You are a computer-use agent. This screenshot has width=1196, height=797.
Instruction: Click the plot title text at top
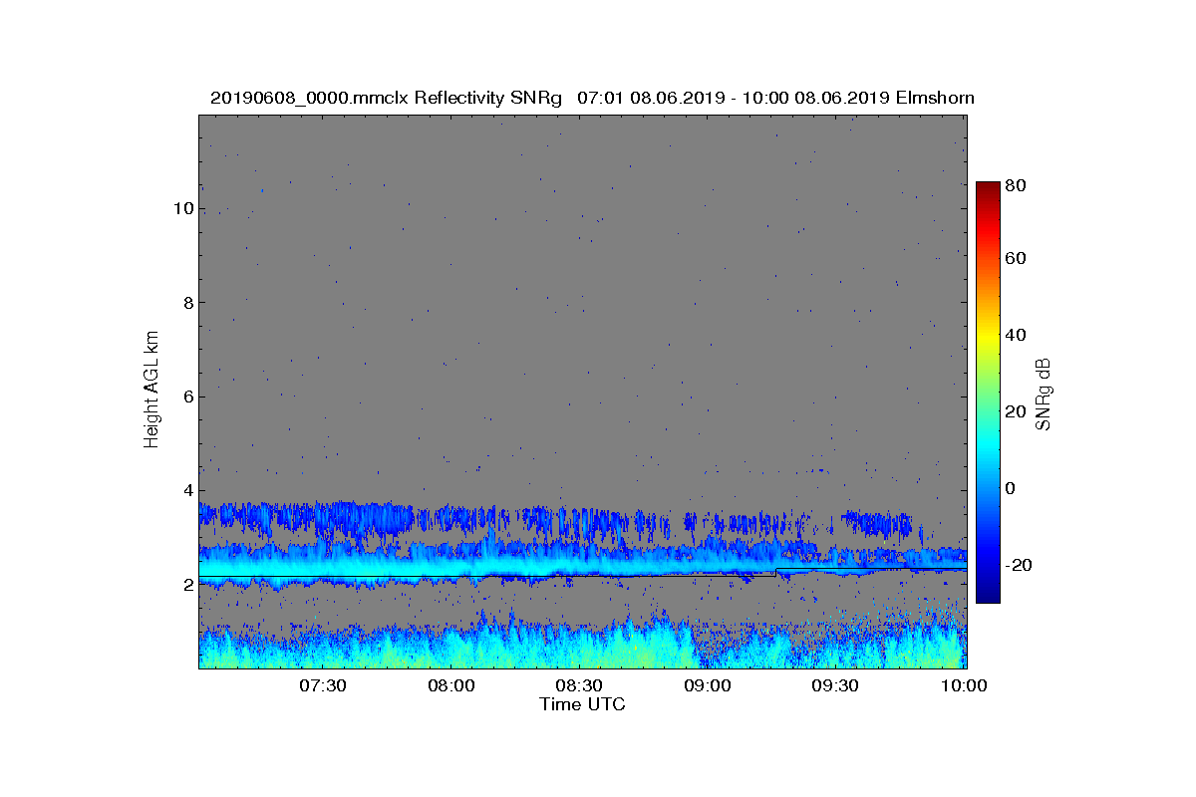[592, 98]
